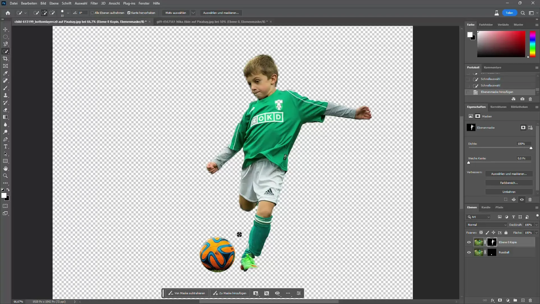Toggle lock transparent pixels icon
The image size is (540, 304).
[481, 233]
